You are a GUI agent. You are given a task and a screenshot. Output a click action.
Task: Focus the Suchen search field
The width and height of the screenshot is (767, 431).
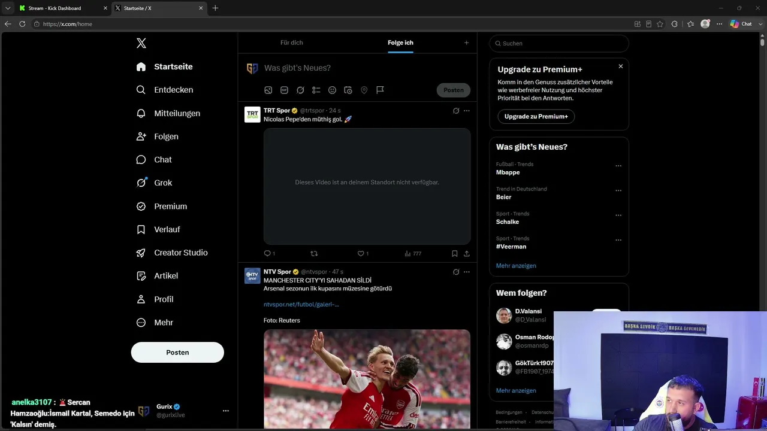point(559,44)
